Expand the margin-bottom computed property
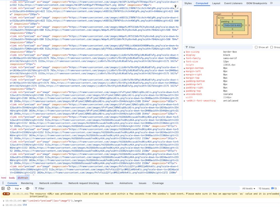280x207 pixels. (184, 68)
